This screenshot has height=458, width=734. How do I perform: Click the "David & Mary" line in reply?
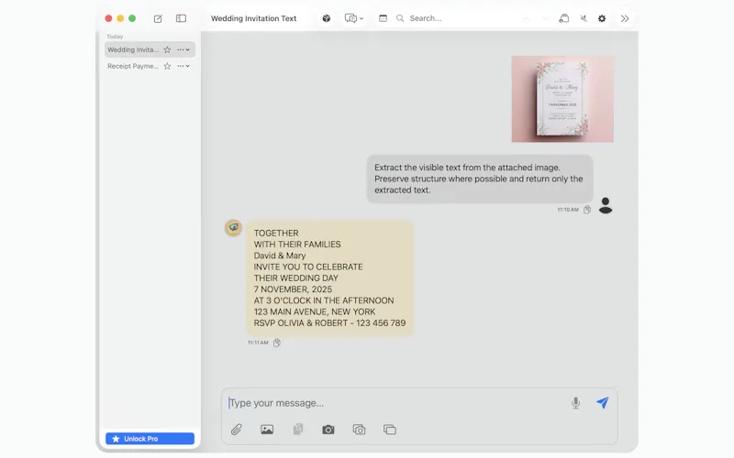pos(280,256)
